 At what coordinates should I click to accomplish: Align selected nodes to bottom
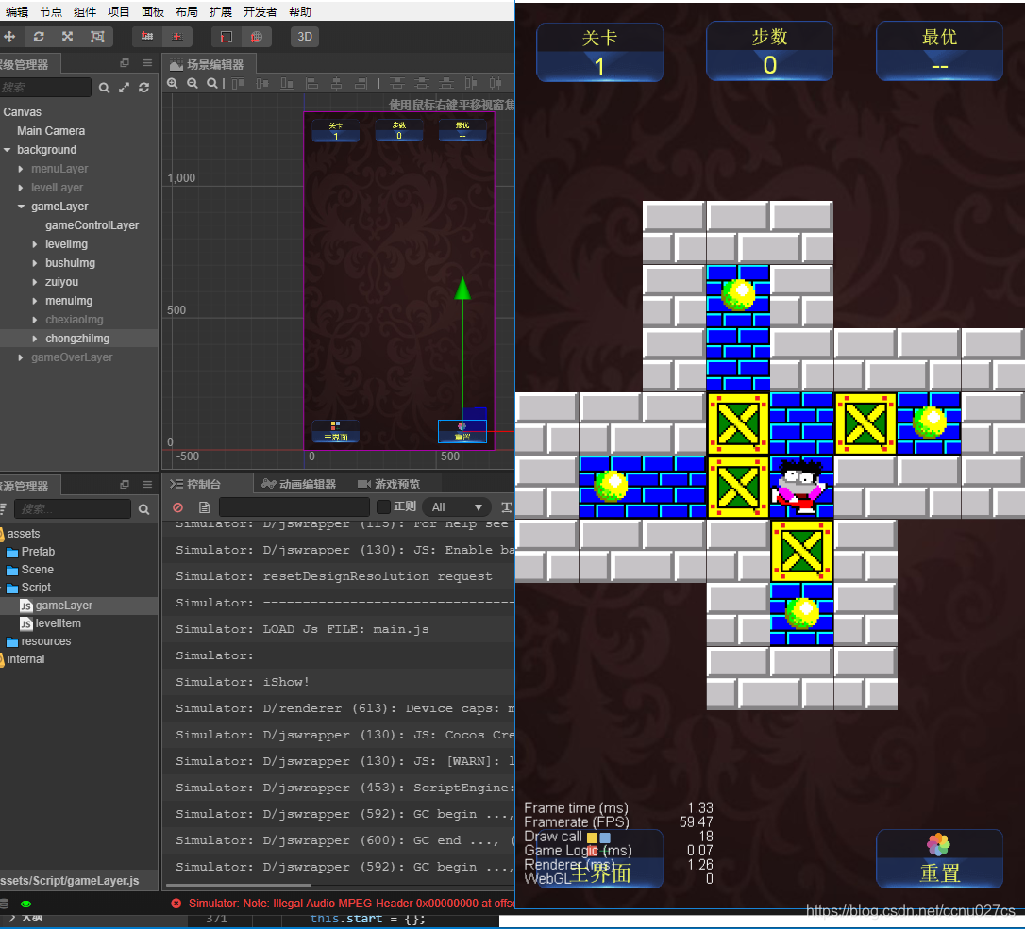click(x=286, y=83)
